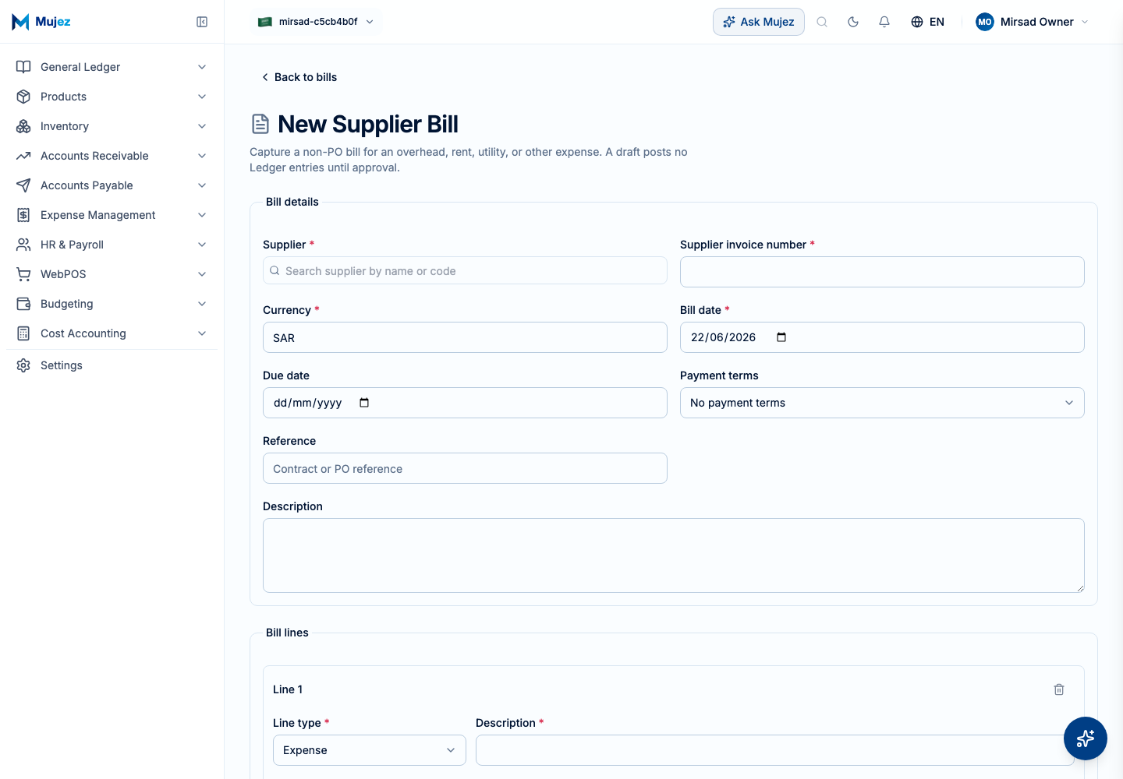
Task: Click the Settings gear icon
Action: 23,365
